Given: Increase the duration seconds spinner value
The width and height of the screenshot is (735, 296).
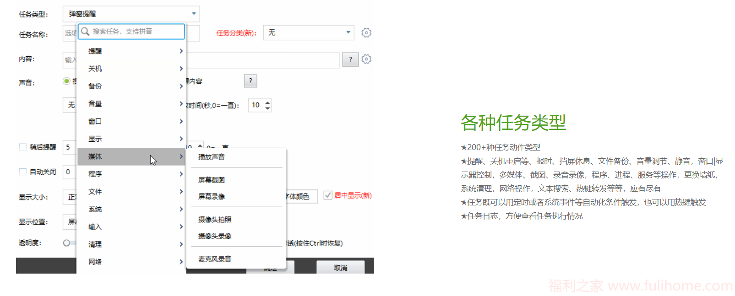Looking at the screenshot, I should click(x=267, y=102).
